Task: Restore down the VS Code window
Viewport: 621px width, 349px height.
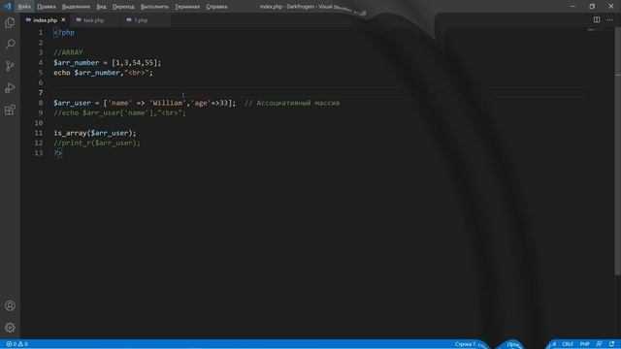Action: (x=592, y=7)
